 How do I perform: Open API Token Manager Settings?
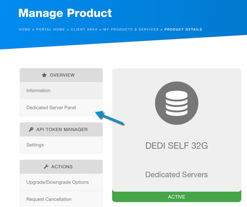pos(61,145)
